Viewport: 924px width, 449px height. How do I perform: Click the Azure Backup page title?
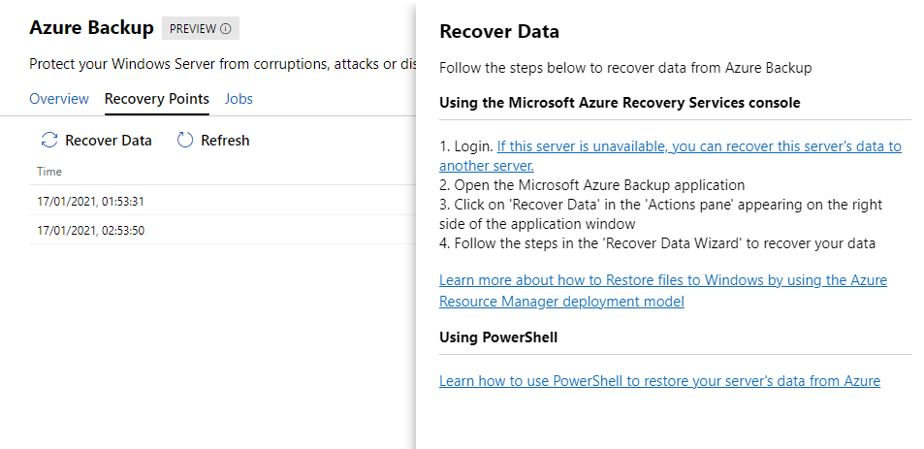91,28
